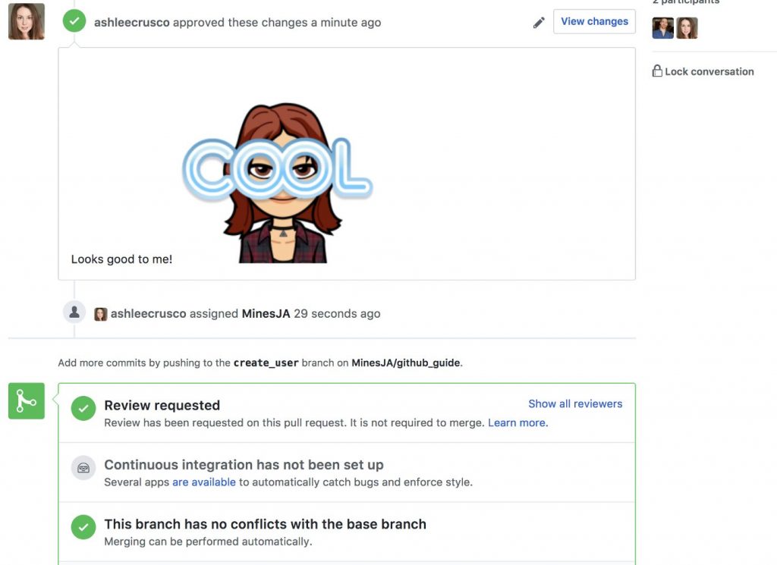Click the Review requested green check icon
Viewport: 777px width, 565px height.
pos(83,408)
